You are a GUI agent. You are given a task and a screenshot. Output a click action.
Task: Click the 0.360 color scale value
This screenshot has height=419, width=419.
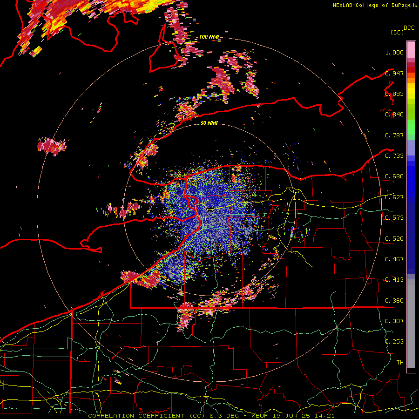[x=394, y=301]
